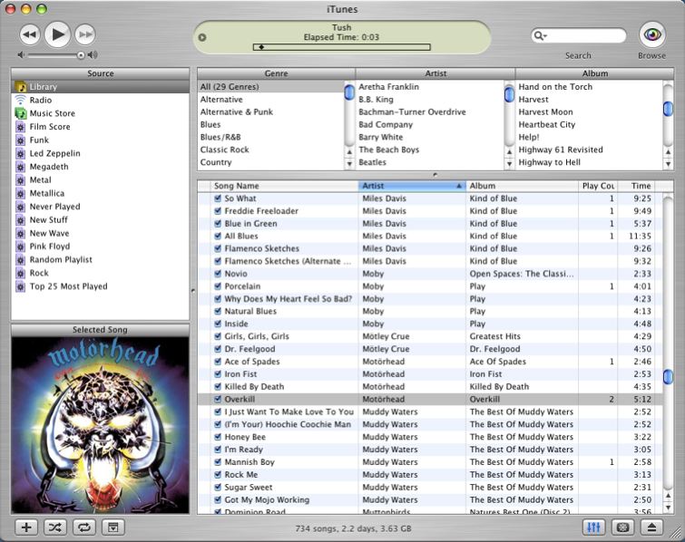The image size is (685, 542).
Task: Open the search field magnifier dropdown
Action: pos(542,36)
